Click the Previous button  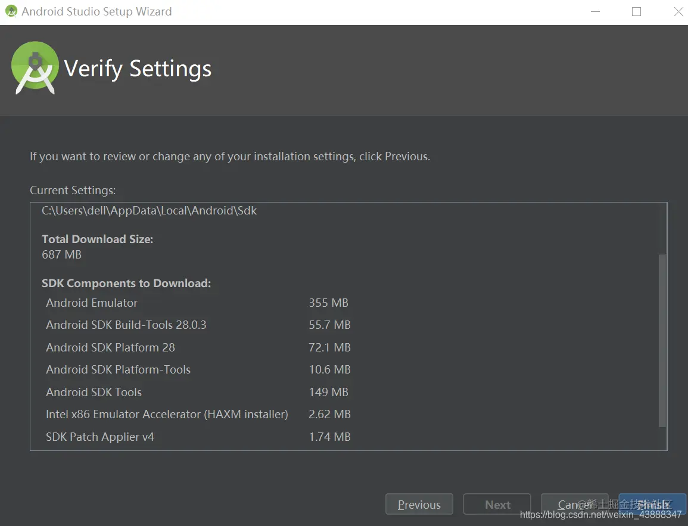tap(419, 504)
